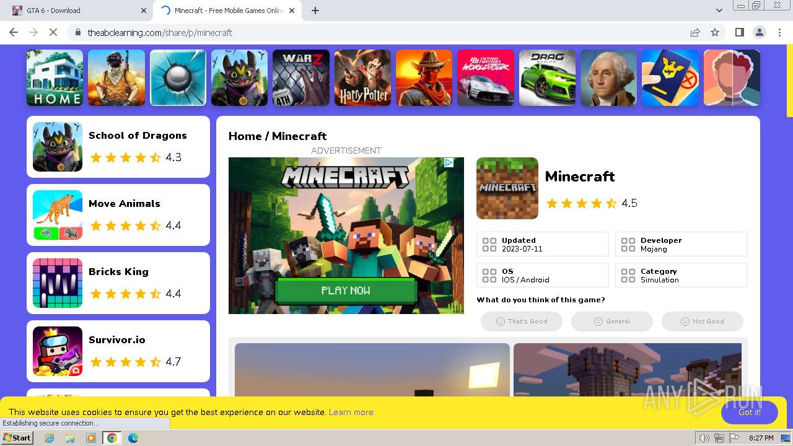793x446 pixels.
Task: Open the cowboy western game icon
Action: (x=424, y=78)
